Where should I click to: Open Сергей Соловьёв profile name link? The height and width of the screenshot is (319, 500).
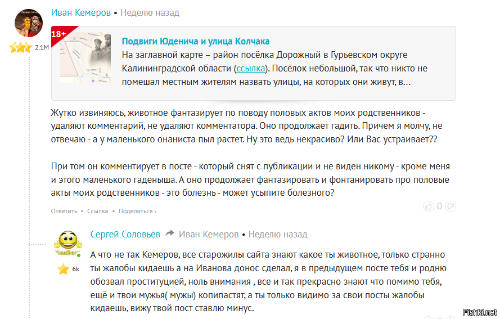click(125, 235)
